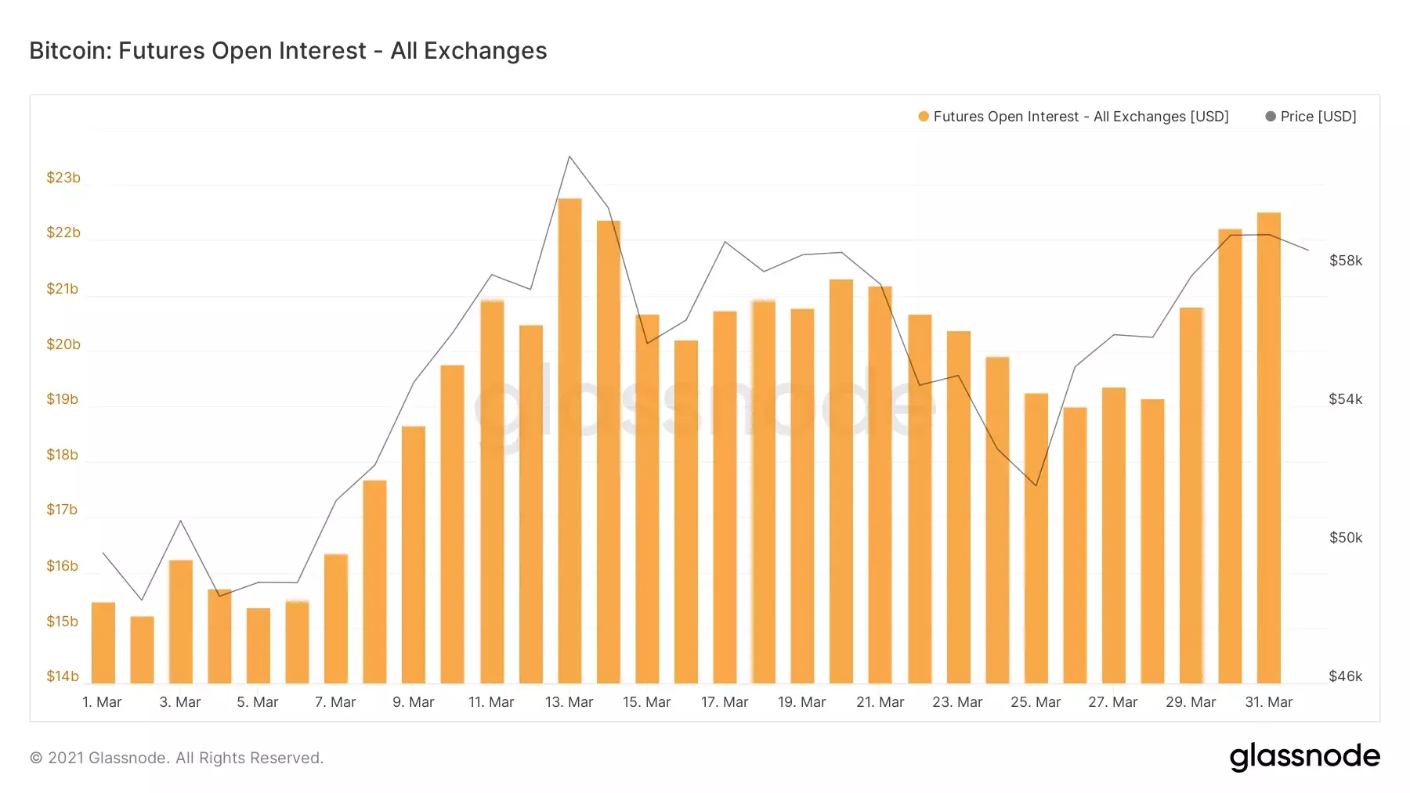Viewport: 1410px width, 793px height.
Task: Click the glassnode logo at bottom right
Action: [x=1304, y=757]
